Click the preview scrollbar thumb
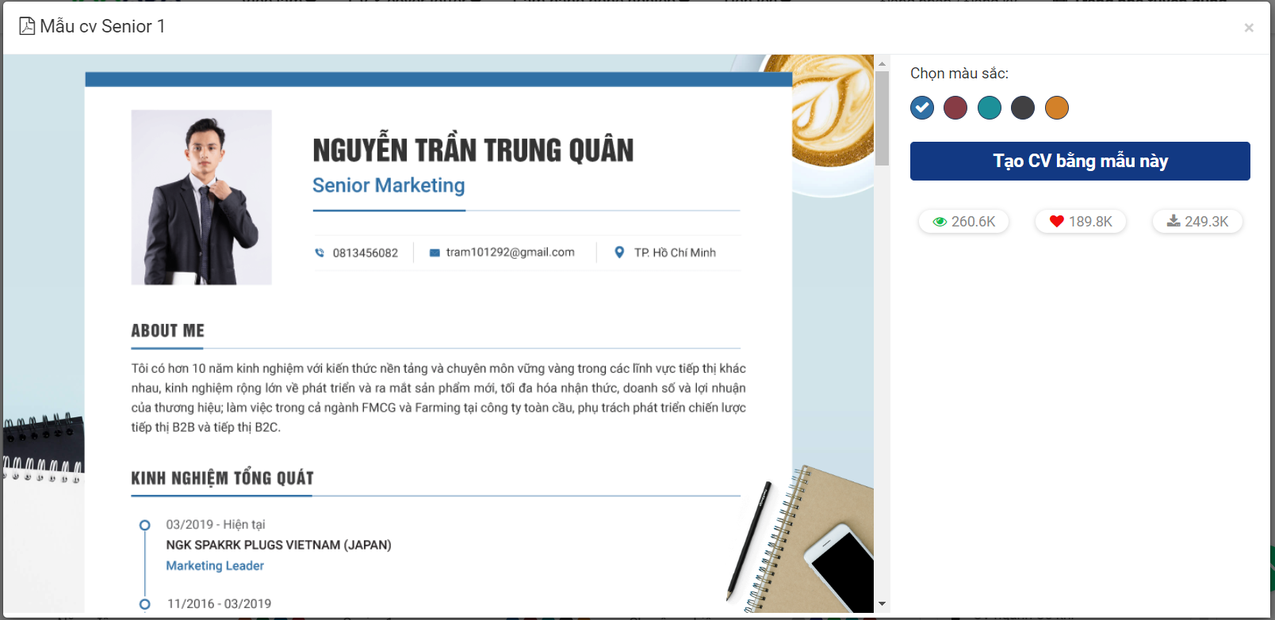The height and width of the screenshot is (620, 1275). tap(882, 118)
